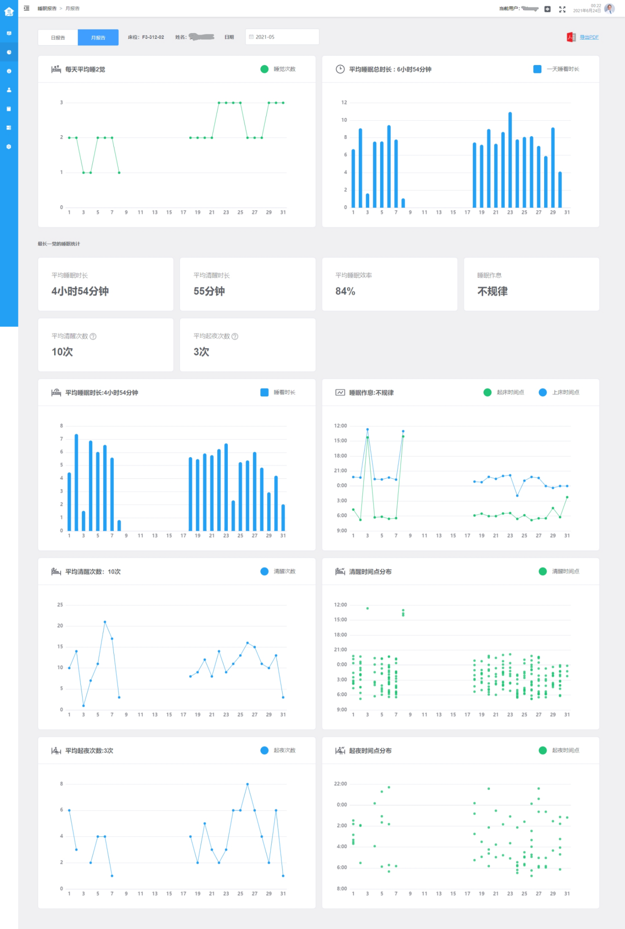The height and width of the screenshot is (929, 625).
Task: Click the 导出PDF link
Action: pos(589,37)
